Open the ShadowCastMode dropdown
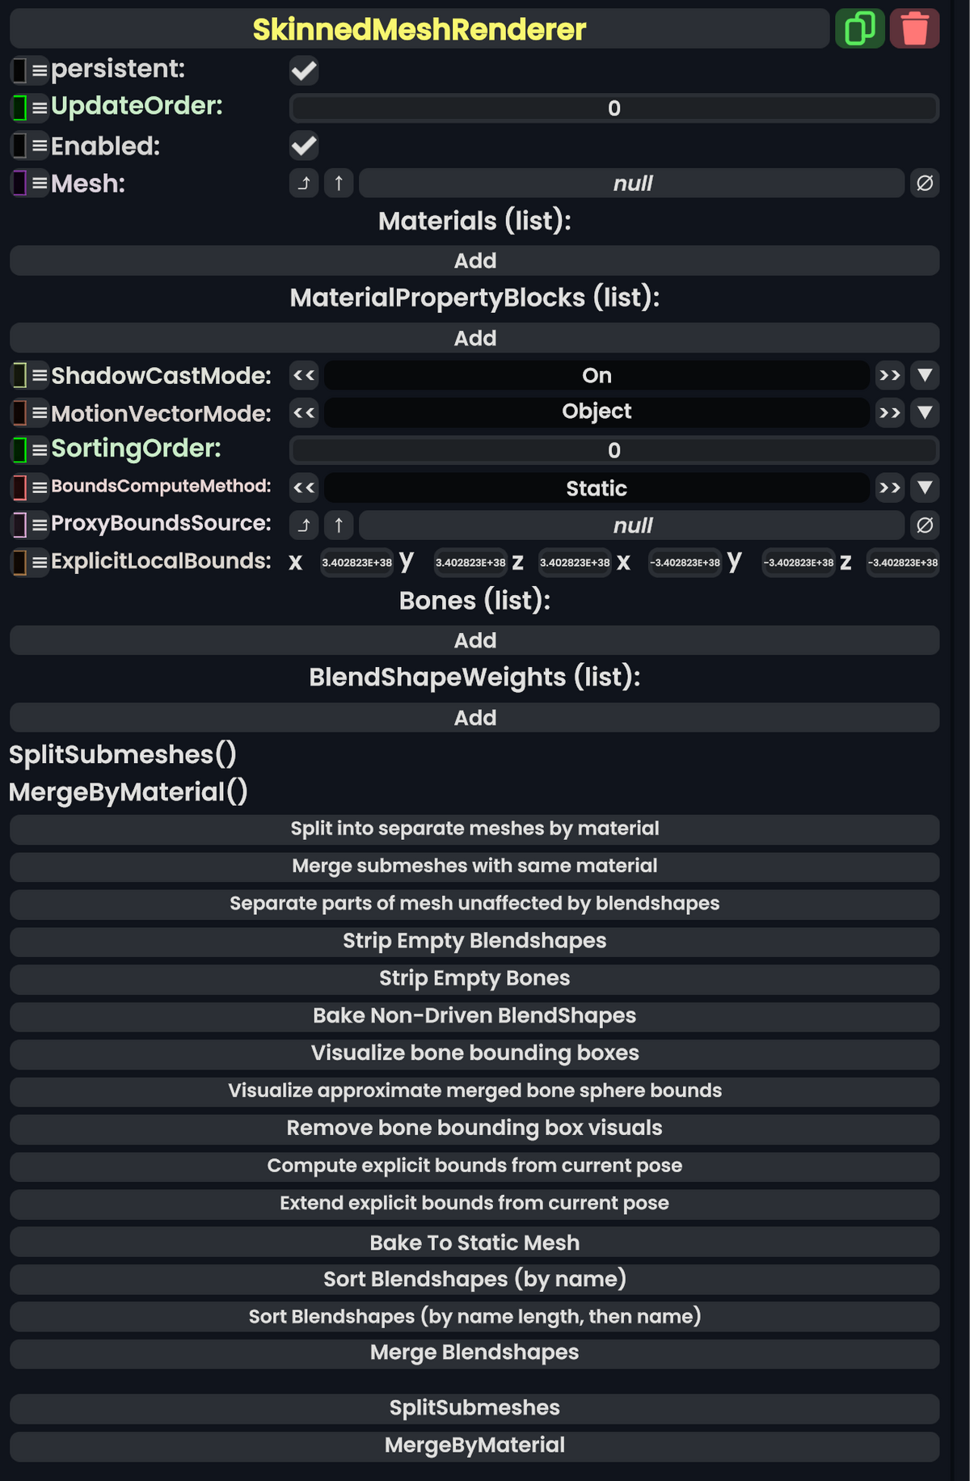Screen dimensions: 970x1481 click(x=924, y=375)
